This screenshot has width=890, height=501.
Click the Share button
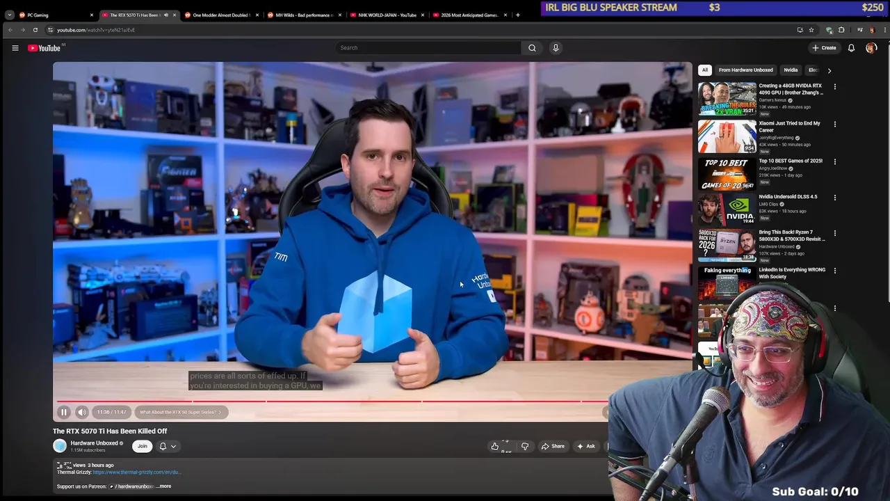tap(553, 446)
